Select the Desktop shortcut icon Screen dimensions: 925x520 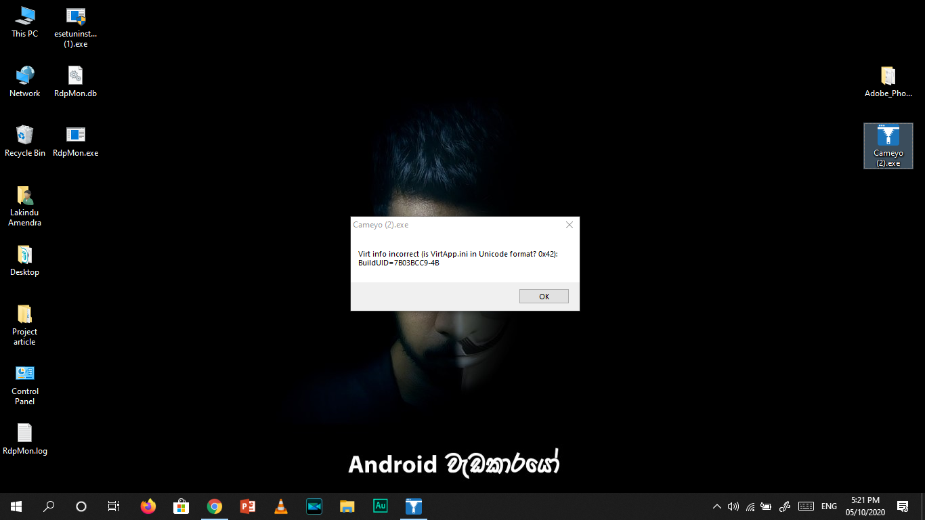tap(25, 261)
